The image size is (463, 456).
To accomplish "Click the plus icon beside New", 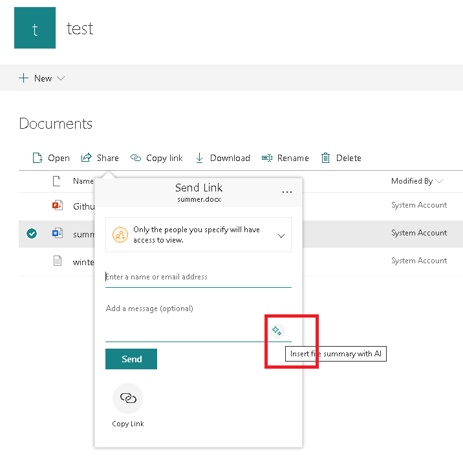I will (24, 78).
